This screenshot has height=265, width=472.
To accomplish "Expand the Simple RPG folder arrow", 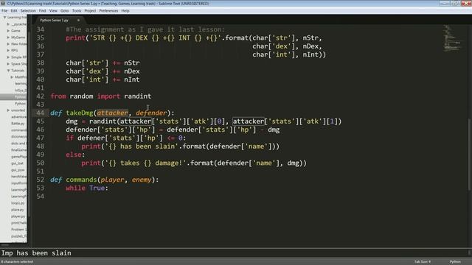I will click(8, 57).
